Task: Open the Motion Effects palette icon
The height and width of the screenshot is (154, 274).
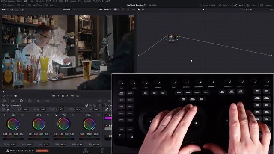Action: (x=47, y=101)
